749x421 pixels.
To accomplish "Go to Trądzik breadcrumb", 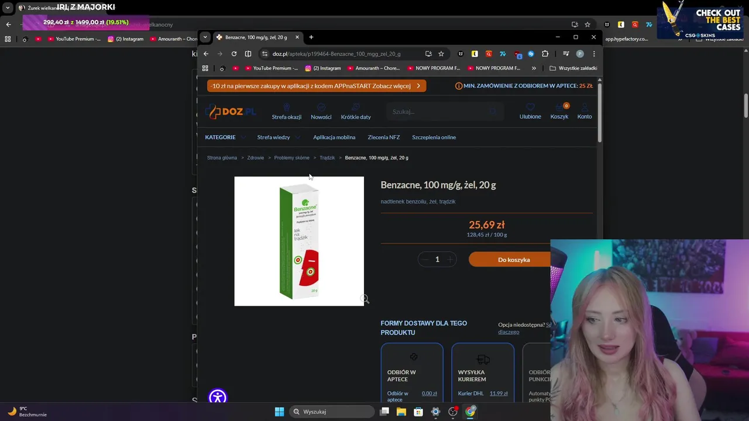I will (327, 158).
